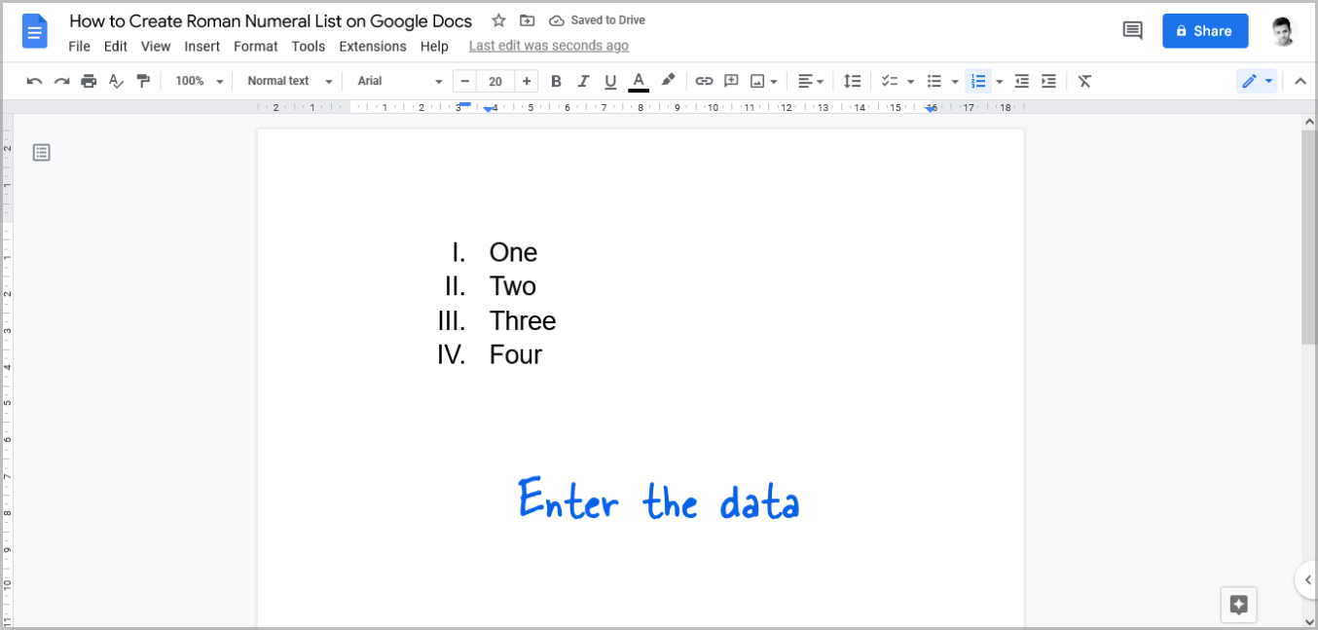Run spelling and grammar check icon
This screenshot has height=630, width=1318.
[x=116, y=81]
